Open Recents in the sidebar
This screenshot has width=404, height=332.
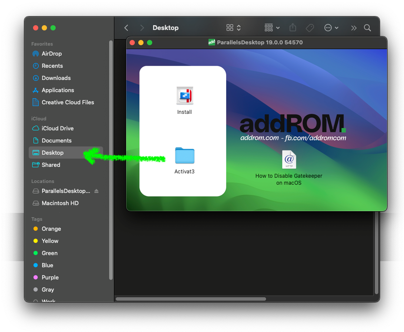click(66, 66)
